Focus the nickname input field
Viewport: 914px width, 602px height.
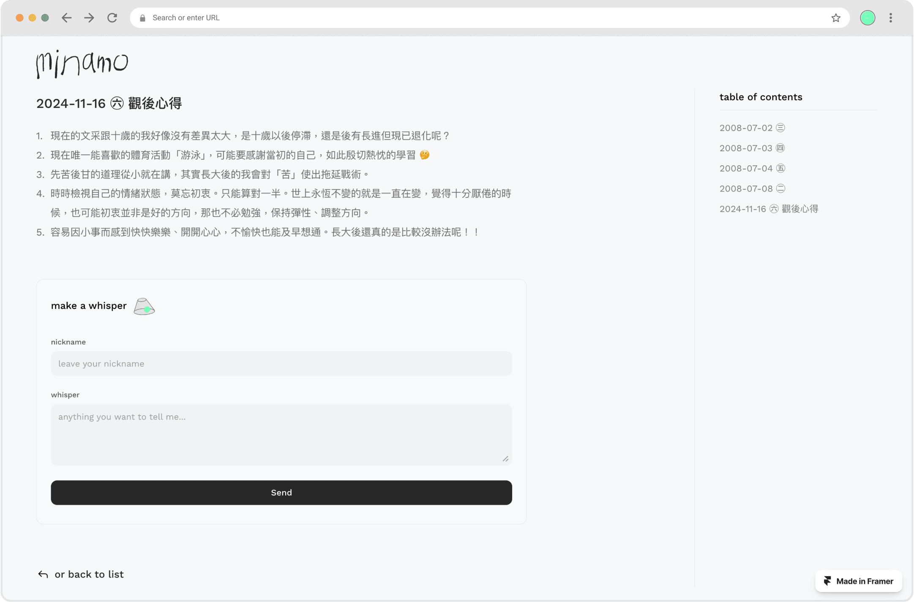[281, 364]
